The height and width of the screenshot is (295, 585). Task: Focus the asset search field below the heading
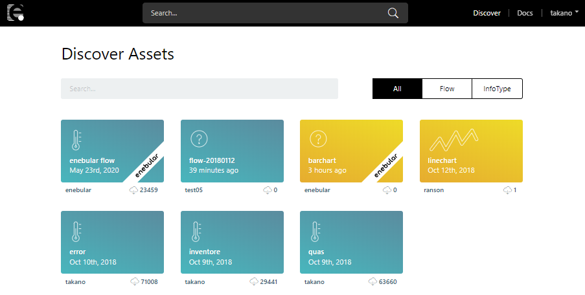(199, 89)
